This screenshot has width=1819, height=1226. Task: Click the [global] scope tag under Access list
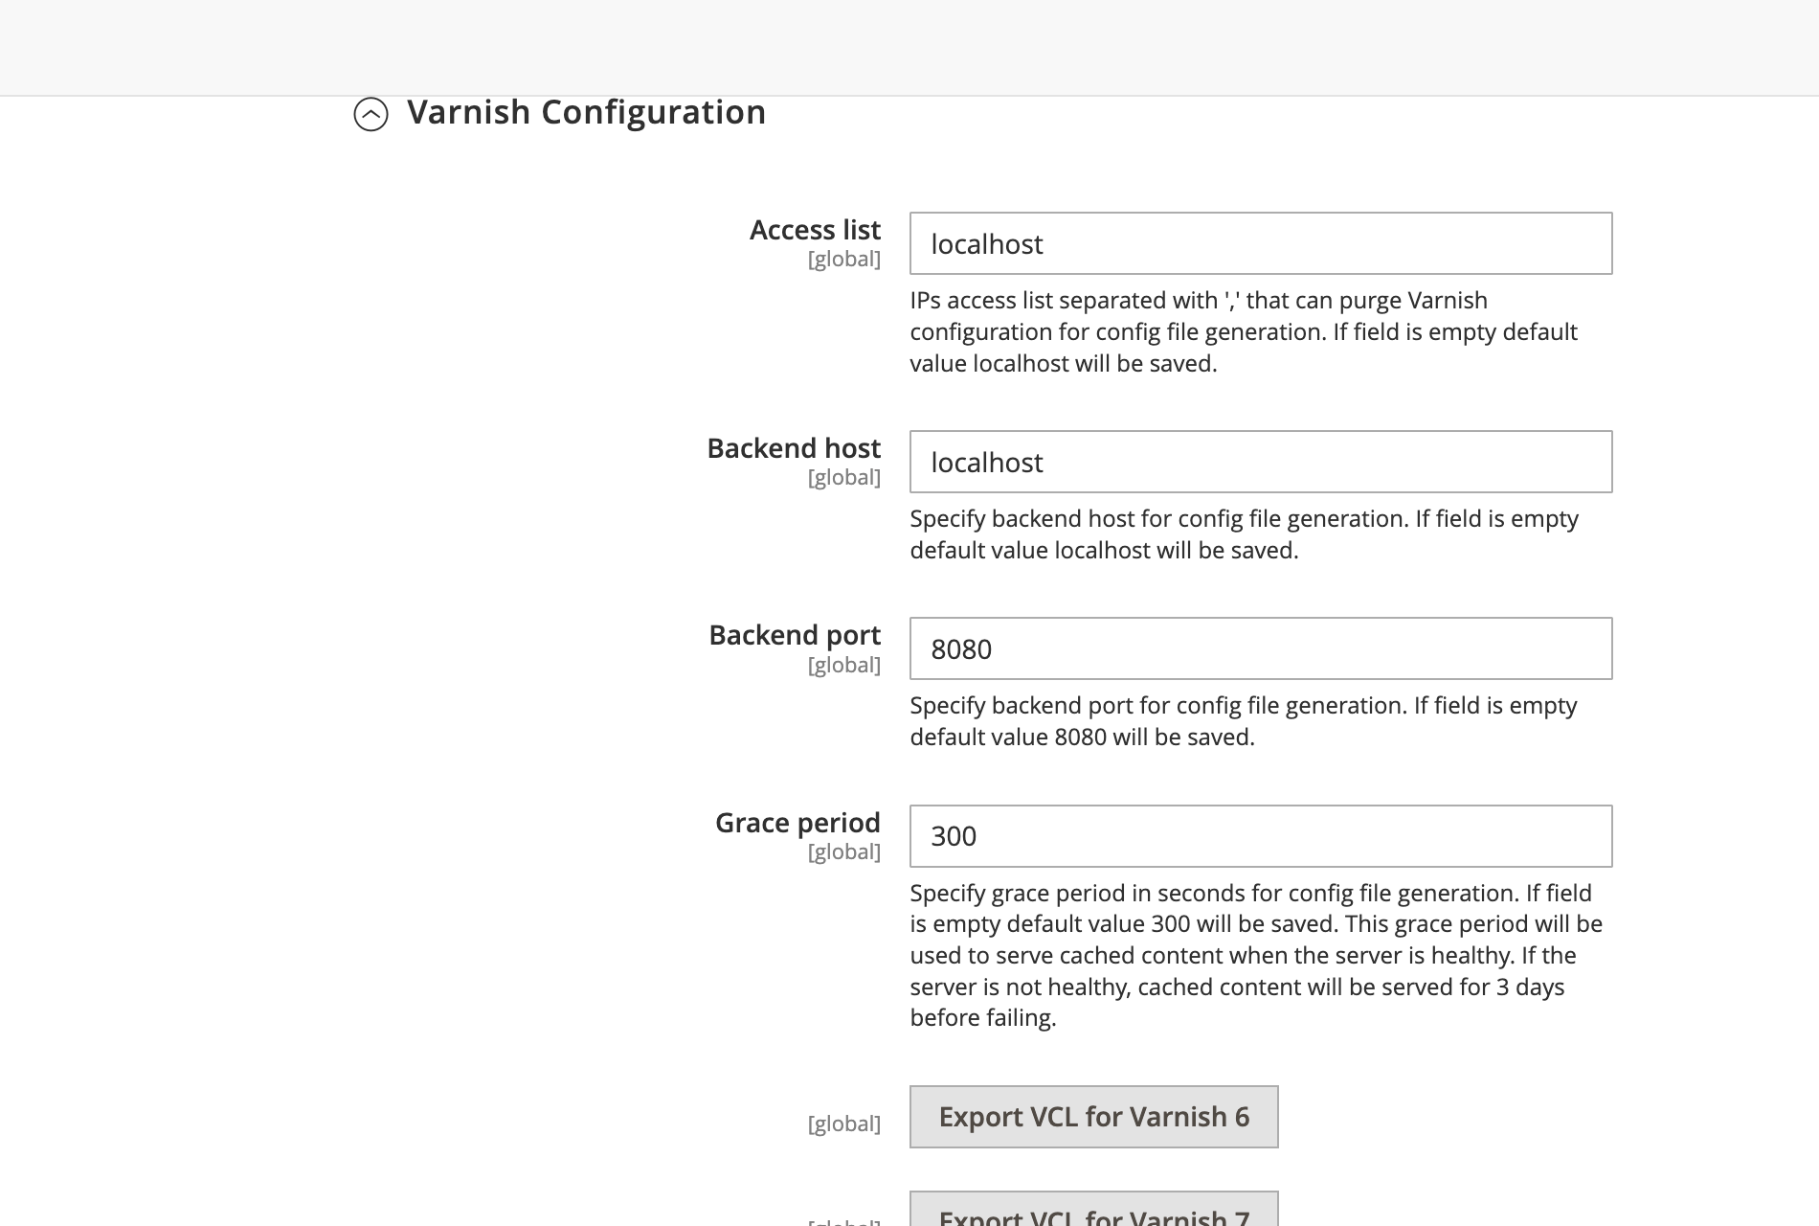point(845,259)
